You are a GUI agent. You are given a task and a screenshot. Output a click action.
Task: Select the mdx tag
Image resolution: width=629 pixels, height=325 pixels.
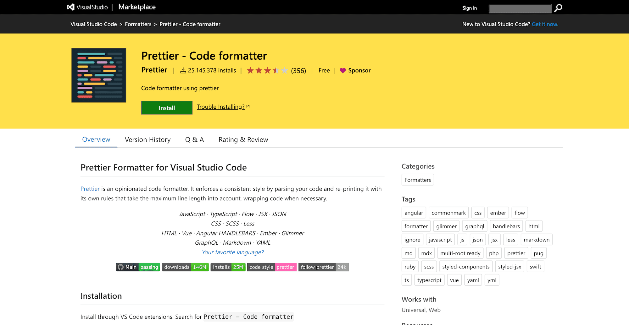(426, 253)
